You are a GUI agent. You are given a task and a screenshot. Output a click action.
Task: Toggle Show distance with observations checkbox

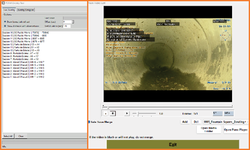[5, 26]
